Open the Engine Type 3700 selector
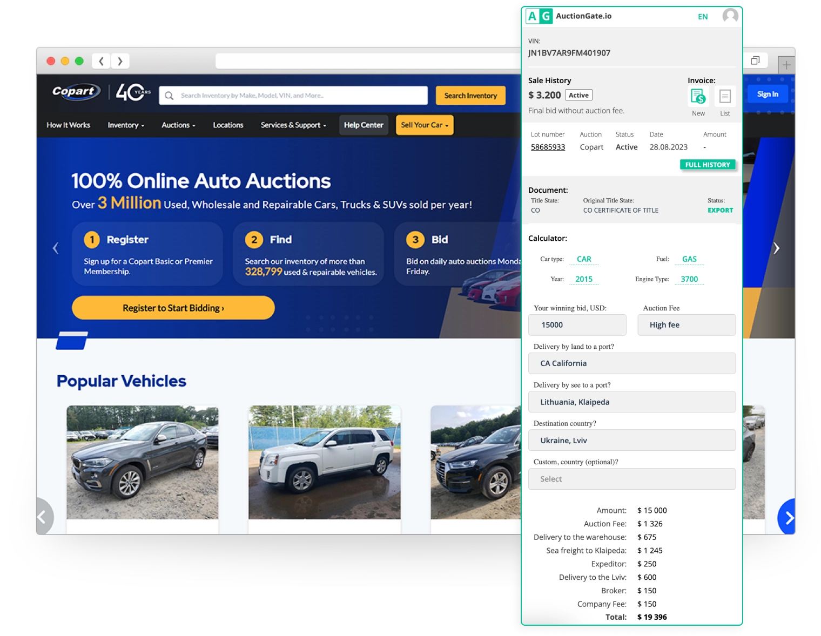 (689, 279)
